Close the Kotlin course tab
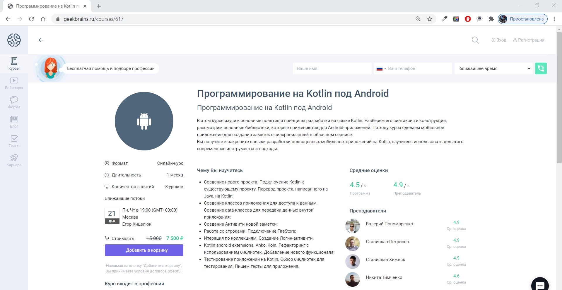The height and width of the screenshot is (290, 562). 85,6
